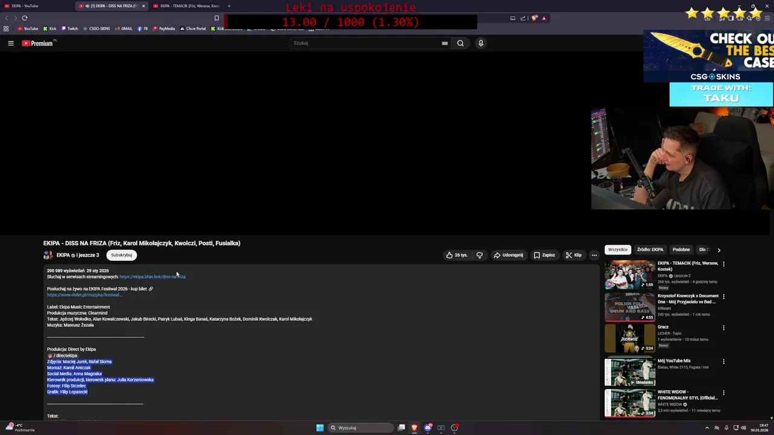Screen dimensions: 774x435
Task: Open the CSGO-SKINS bookmark
Action: (96, 28)
